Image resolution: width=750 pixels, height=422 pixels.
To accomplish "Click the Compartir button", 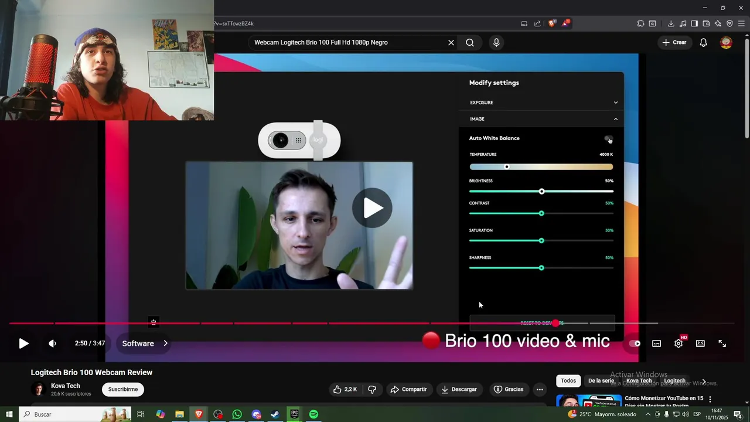I will click(409, 389).
